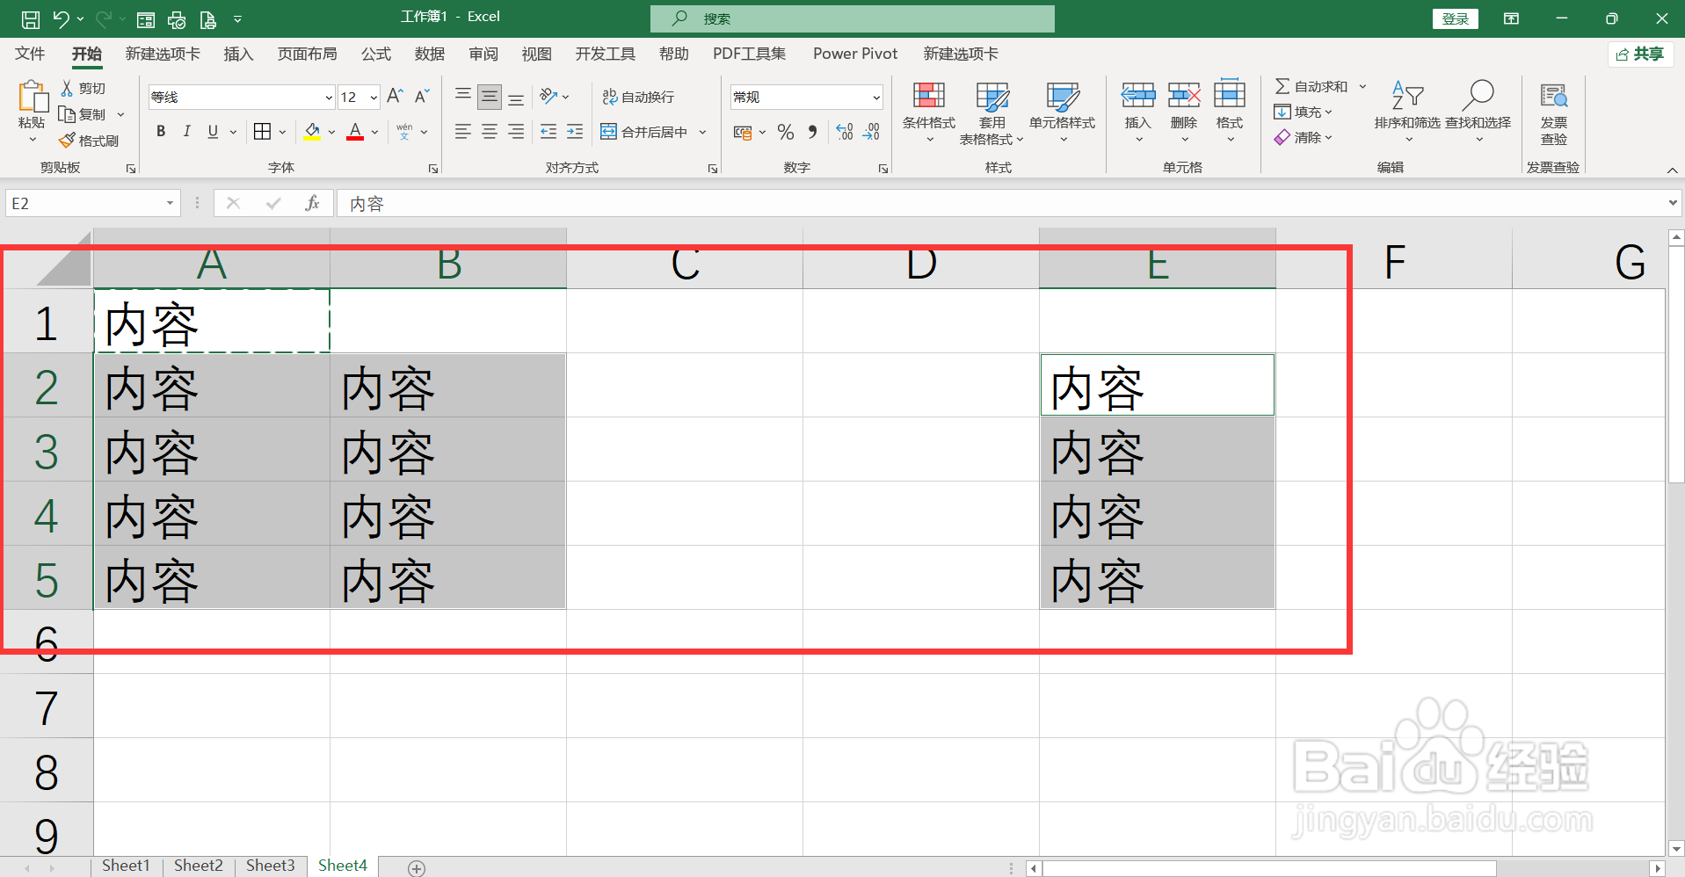
Task: Switch to Sheet2 tab
Action: pos(199,866)
